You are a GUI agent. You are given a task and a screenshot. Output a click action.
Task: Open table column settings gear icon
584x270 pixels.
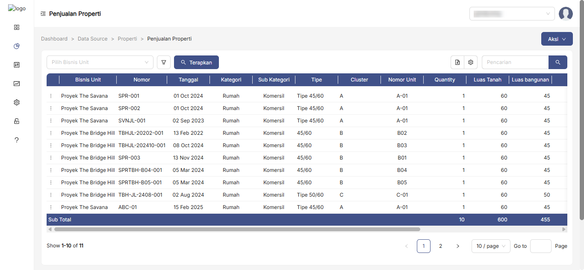[x=471, y=62]
